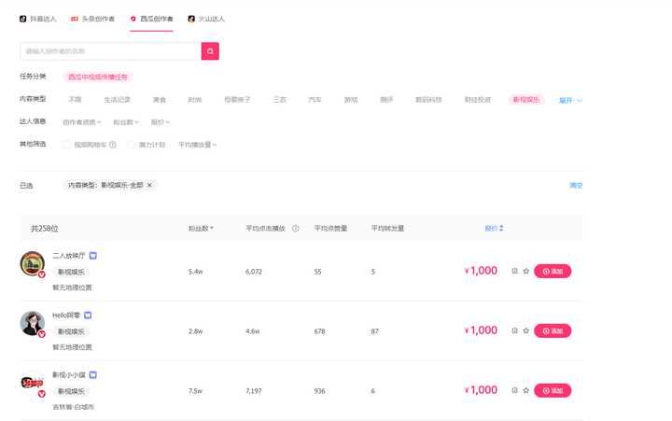Click the small square icon beside 二人放映厅 price
This screenshot has height=421, width=672.
(514, 272)
